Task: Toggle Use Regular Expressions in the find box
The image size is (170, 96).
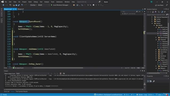Action: coord(127,14)
